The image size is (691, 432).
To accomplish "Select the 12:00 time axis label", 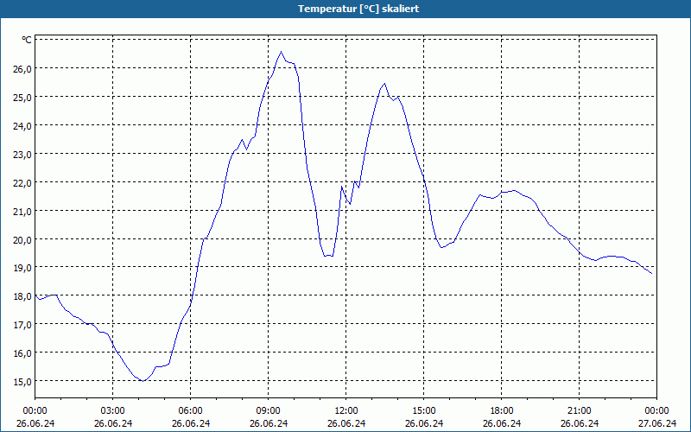I will tap(346, 411).
